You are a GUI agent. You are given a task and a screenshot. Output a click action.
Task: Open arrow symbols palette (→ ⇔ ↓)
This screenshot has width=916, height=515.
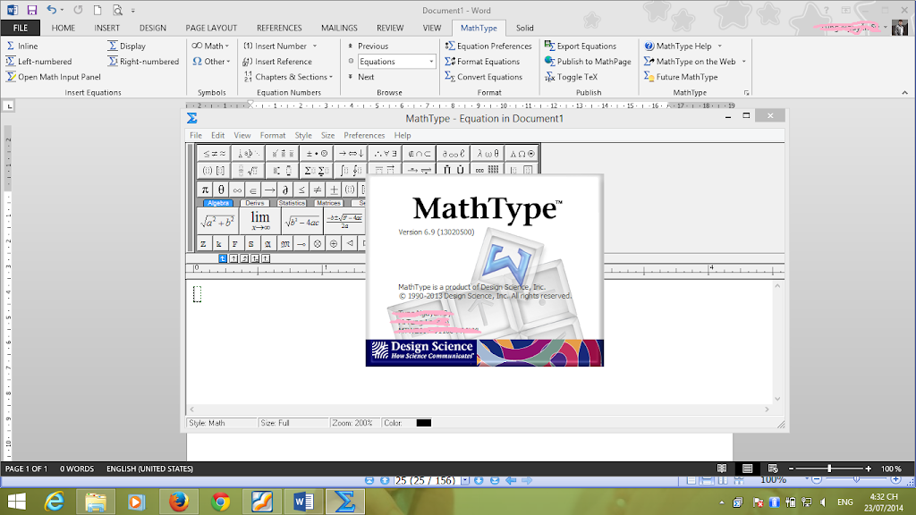tap(351, 154)
